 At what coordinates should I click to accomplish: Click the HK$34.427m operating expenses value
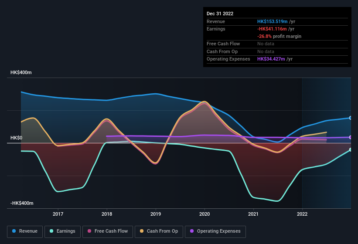point(271,59)
